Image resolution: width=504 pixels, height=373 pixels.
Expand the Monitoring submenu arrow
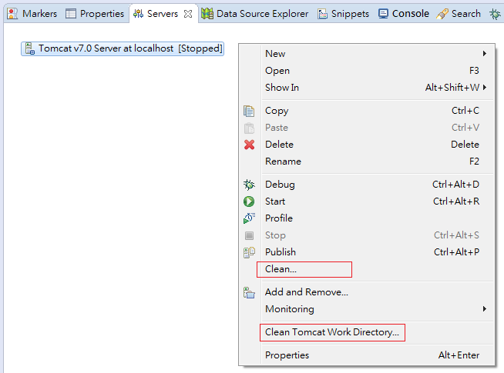pyautogui.click(x=485, y=309)
